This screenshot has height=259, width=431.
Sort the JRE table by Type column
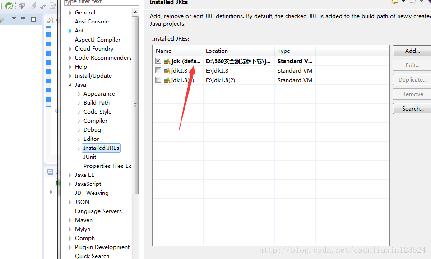click(295, 51)
